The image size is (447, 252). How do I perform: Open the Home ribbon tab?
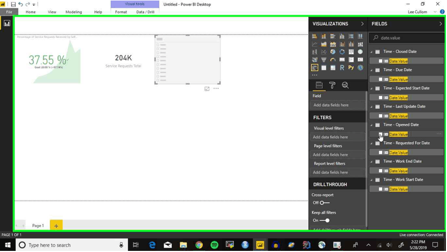pos(31,12)
